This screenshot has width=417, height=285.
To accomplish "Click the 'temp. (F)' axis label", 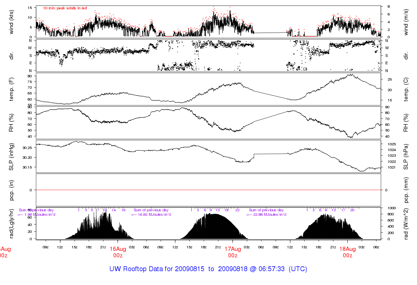I will click(11, 89).
